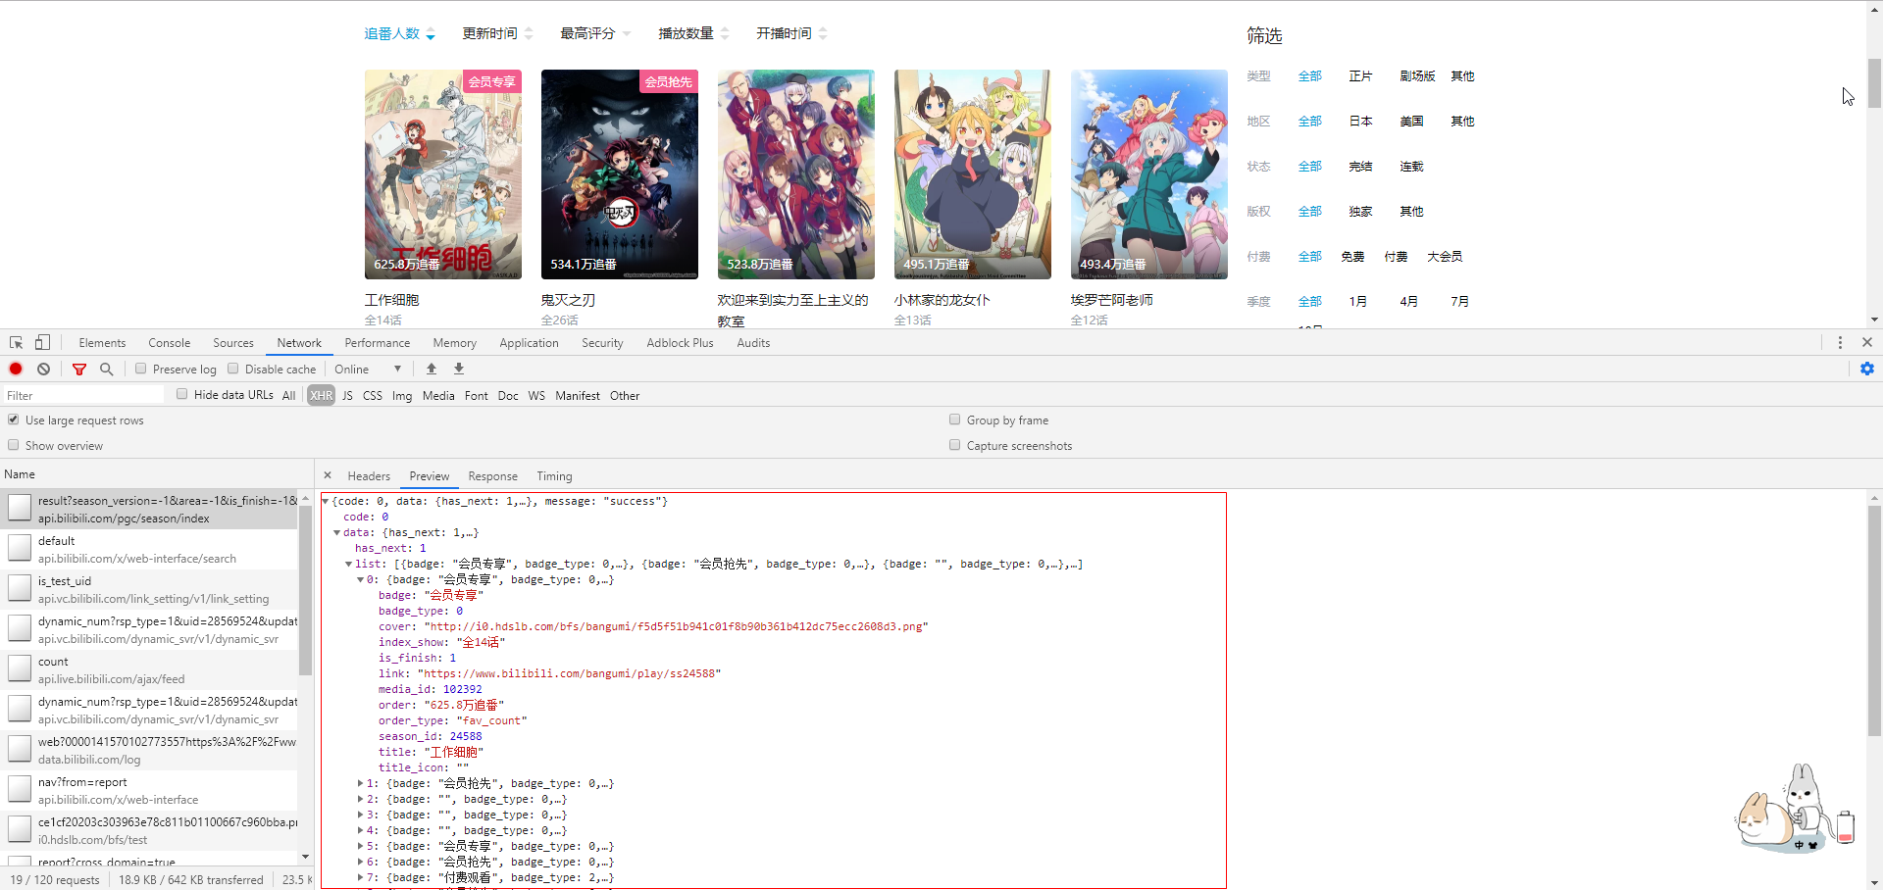
Task: Stop recording network log (red record button)
Action: coord(15,369)
